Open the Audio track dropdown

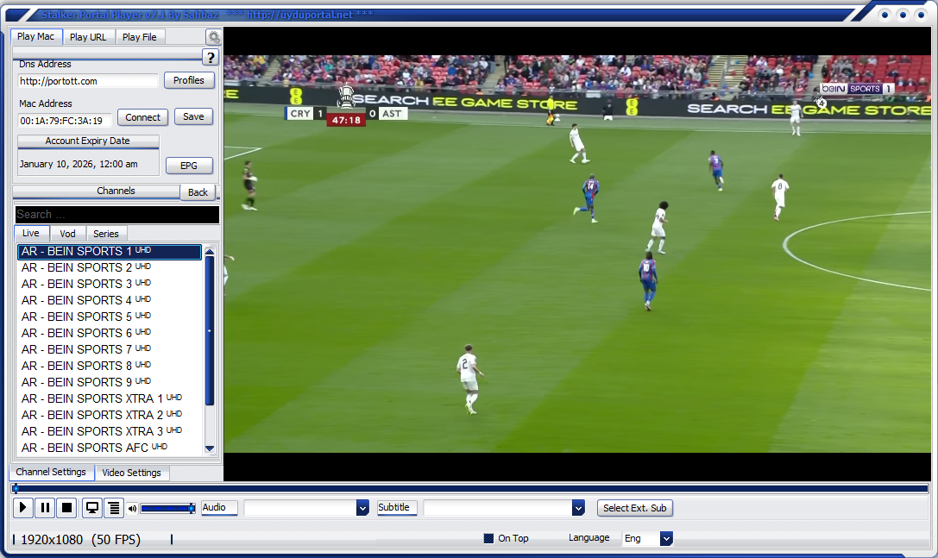[x=362, y=508]
